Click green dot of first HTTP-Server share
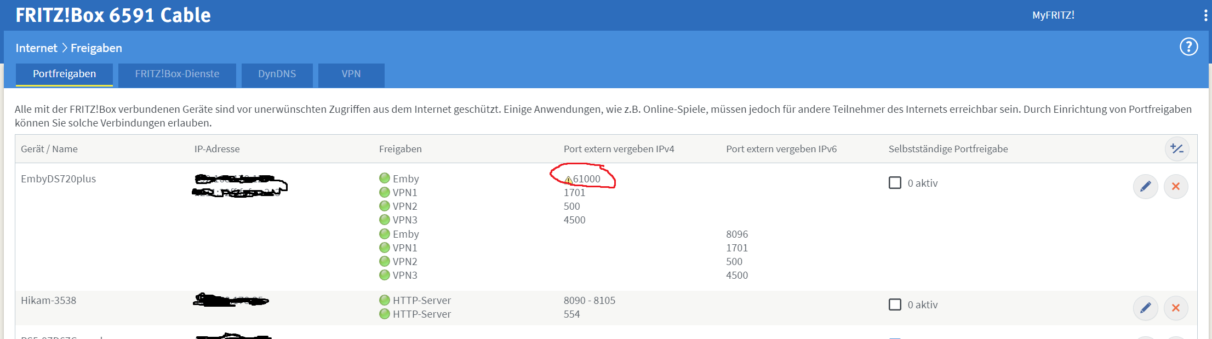Screen dimensions: 1212x339 385,300
